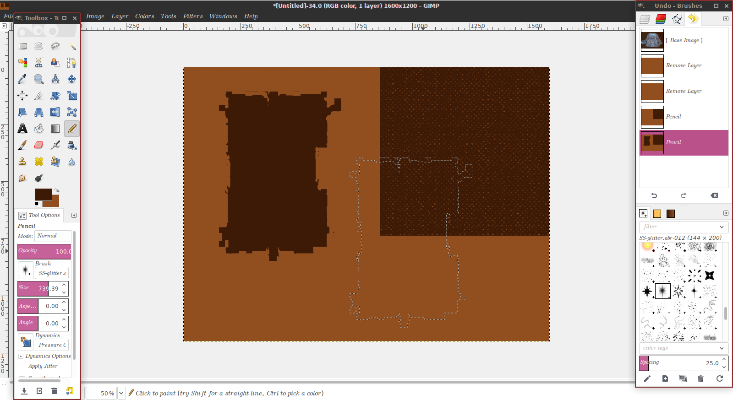The height and width of the screenshot is (400, 733).
Task: Activate the Zoom magnifier tool
Action: click(39, 79)
